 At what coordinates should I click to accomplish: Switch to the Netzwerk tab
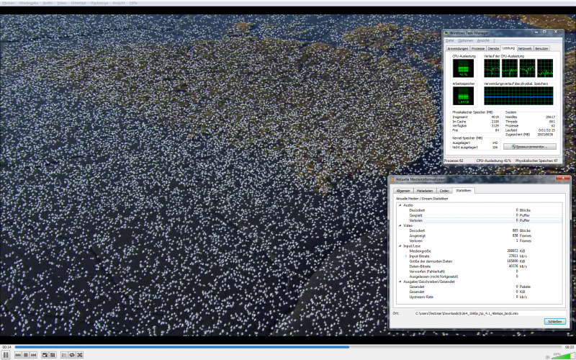click(525, 48)
